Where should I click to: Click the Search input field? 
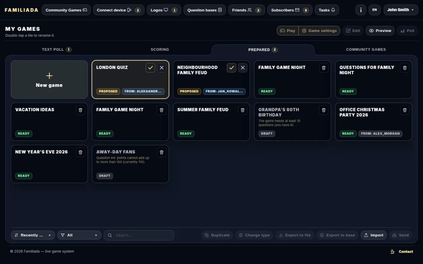click(x=139, y=235)
